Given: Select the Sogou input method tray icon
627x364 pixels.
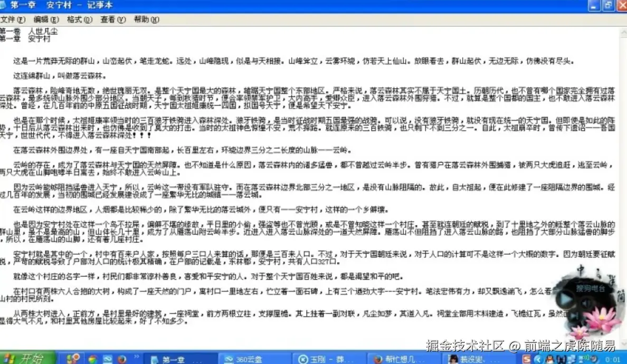Looking at the screenshot, I should pos(527,359).
